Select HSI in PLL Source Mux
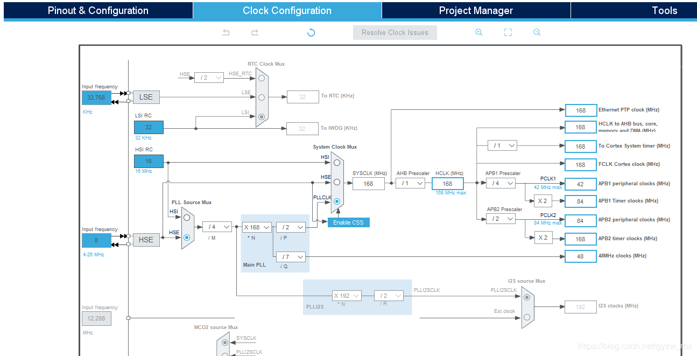The image size is (697, 356). point(187,217)
